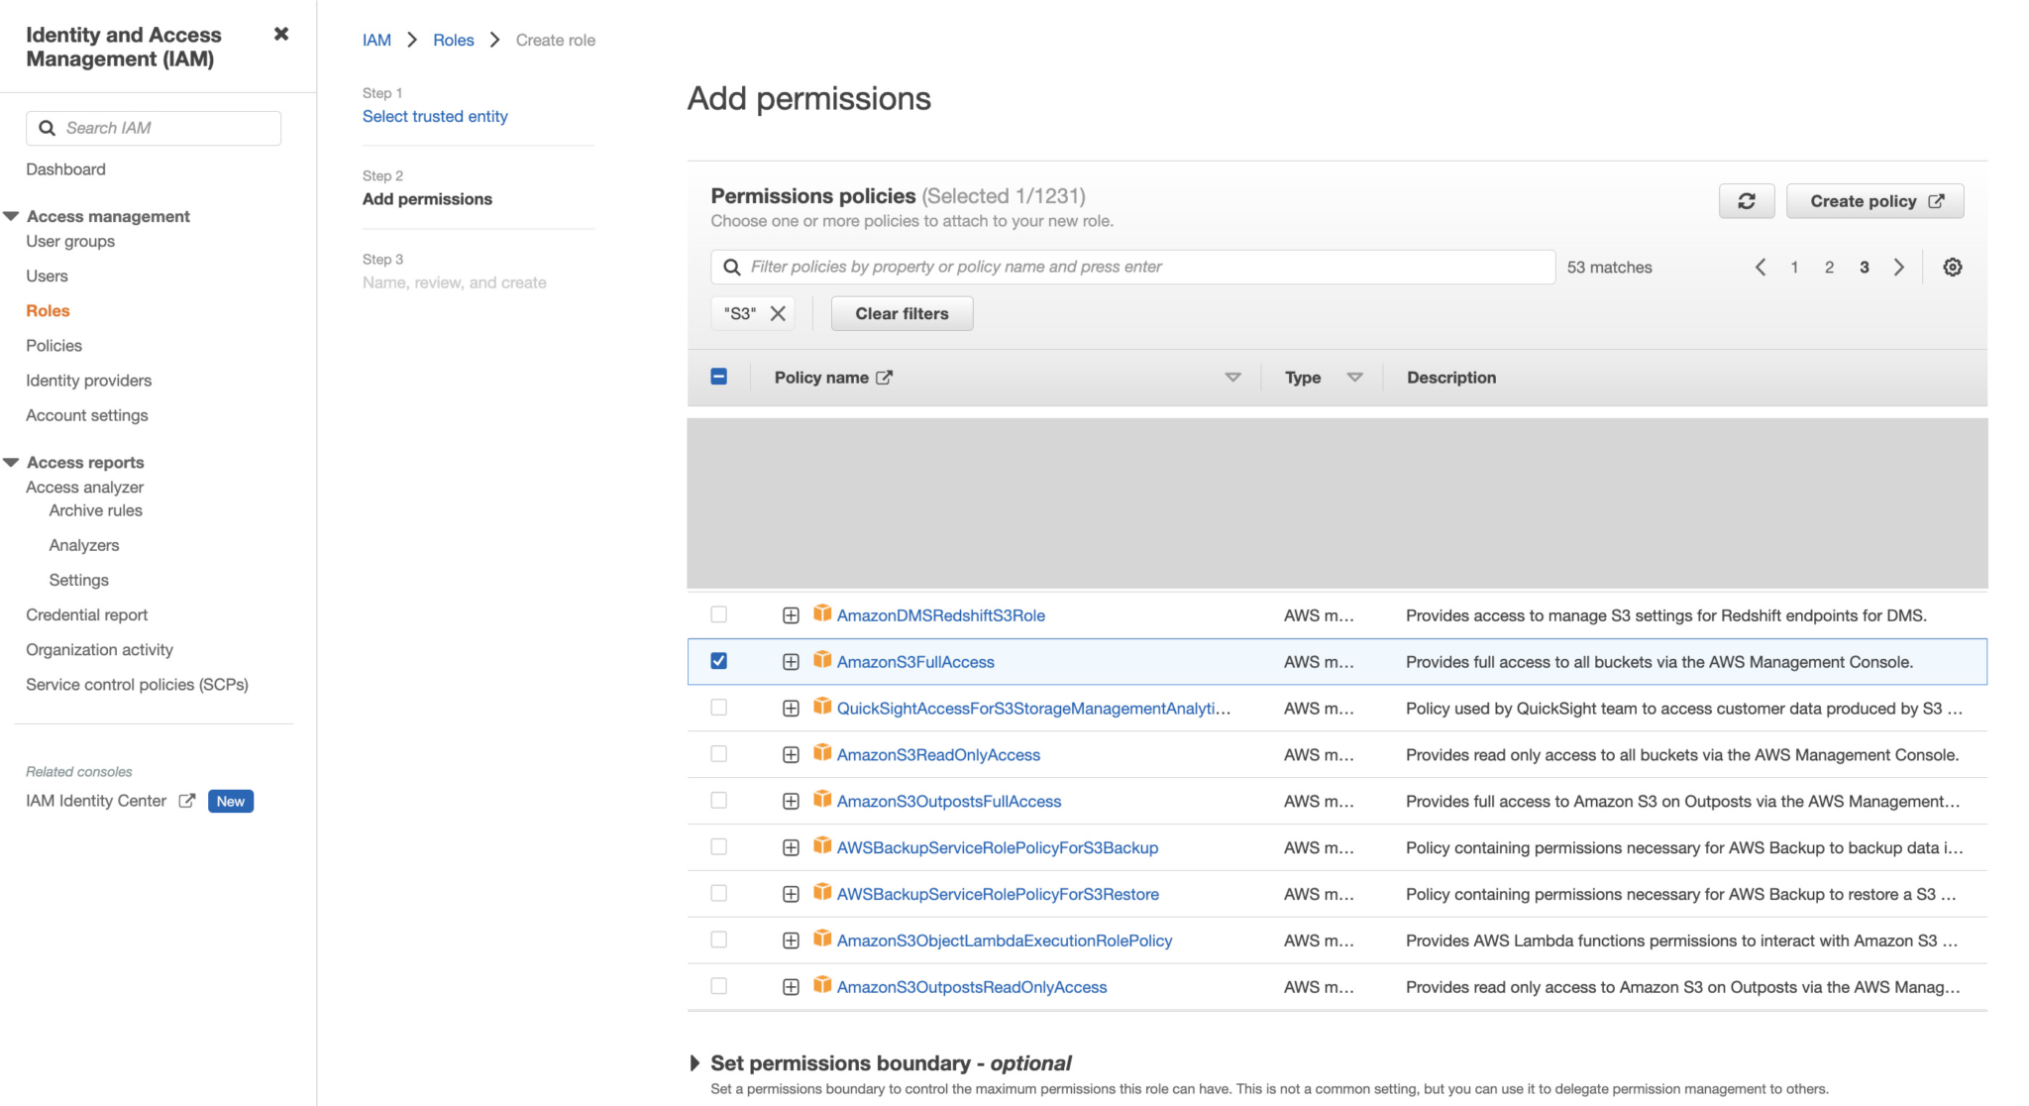Expand AmazonDMSRedshiftS3Role policy details plus icon
This screenshot has width=2029, height=1106.
point(791,615)
